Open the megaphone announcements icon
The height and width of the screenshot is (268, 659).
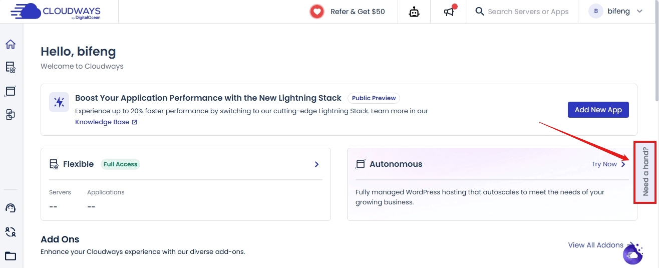[x=450, y=12]
